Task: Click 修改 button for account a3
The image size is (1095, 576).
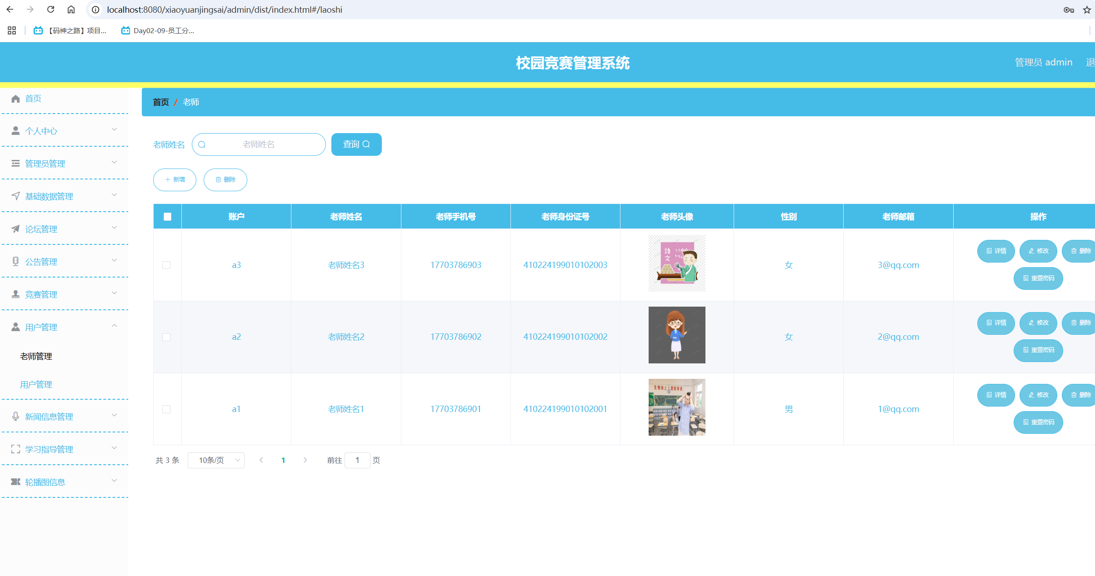Action: coord(1038,251)
